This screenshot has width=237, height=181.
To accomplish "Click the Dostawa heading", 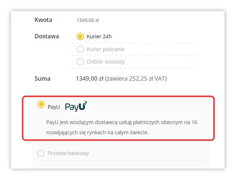I will [47, 36].
